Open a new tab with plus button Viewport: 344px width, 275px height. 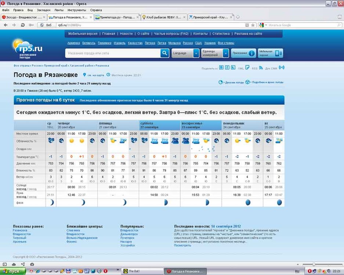point(238,17)
